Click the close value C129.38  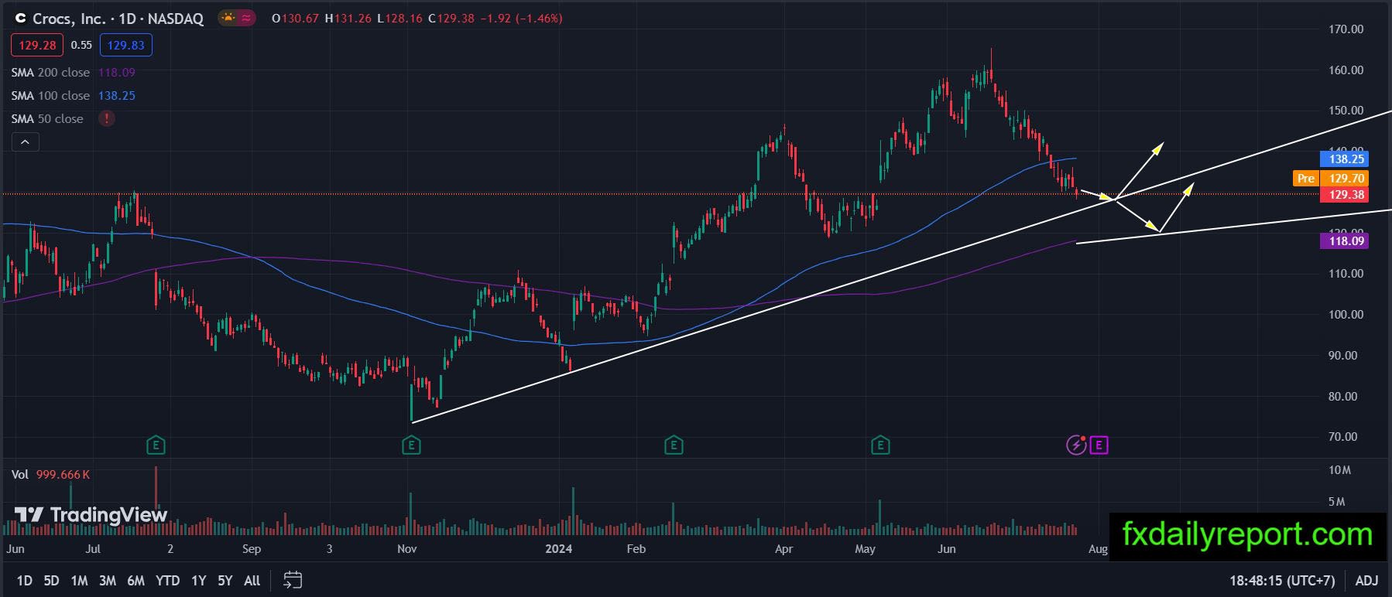[x=451, y=19]
